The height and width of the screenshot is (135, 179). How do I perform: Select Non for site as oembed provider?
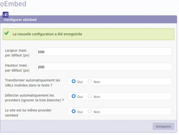coord(90,111)
